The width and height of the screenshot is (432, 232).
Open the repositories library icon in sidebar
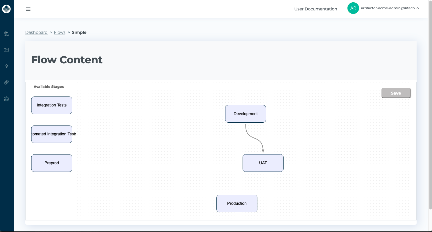click(6, 34)
